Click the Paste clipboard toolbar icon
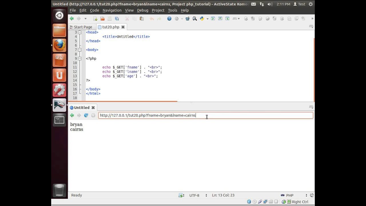Screen dimensions: 366x206 142,19
